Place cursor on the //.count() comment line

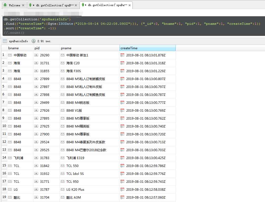[14, 33]
